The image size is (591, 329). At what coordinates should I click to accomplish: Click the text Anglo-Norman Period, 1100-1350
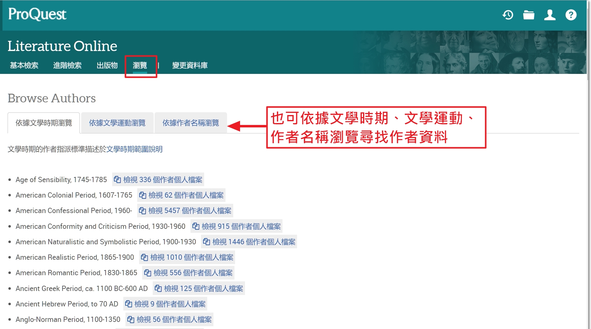[68, 319]
